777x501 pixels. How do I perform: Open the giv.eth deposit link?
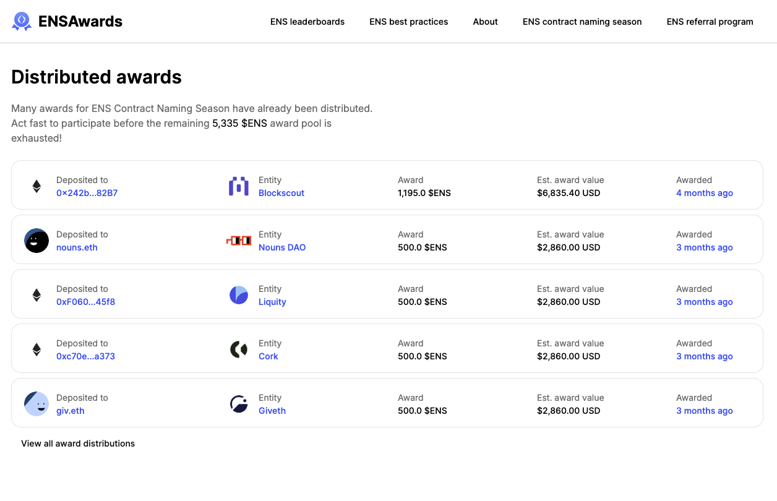tap(71, 411)
